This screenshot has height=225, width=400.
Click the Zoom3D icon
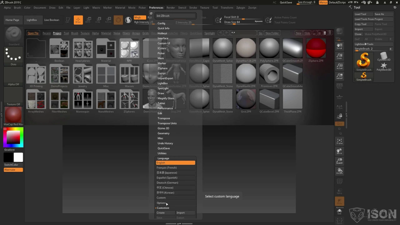(339, 161)
